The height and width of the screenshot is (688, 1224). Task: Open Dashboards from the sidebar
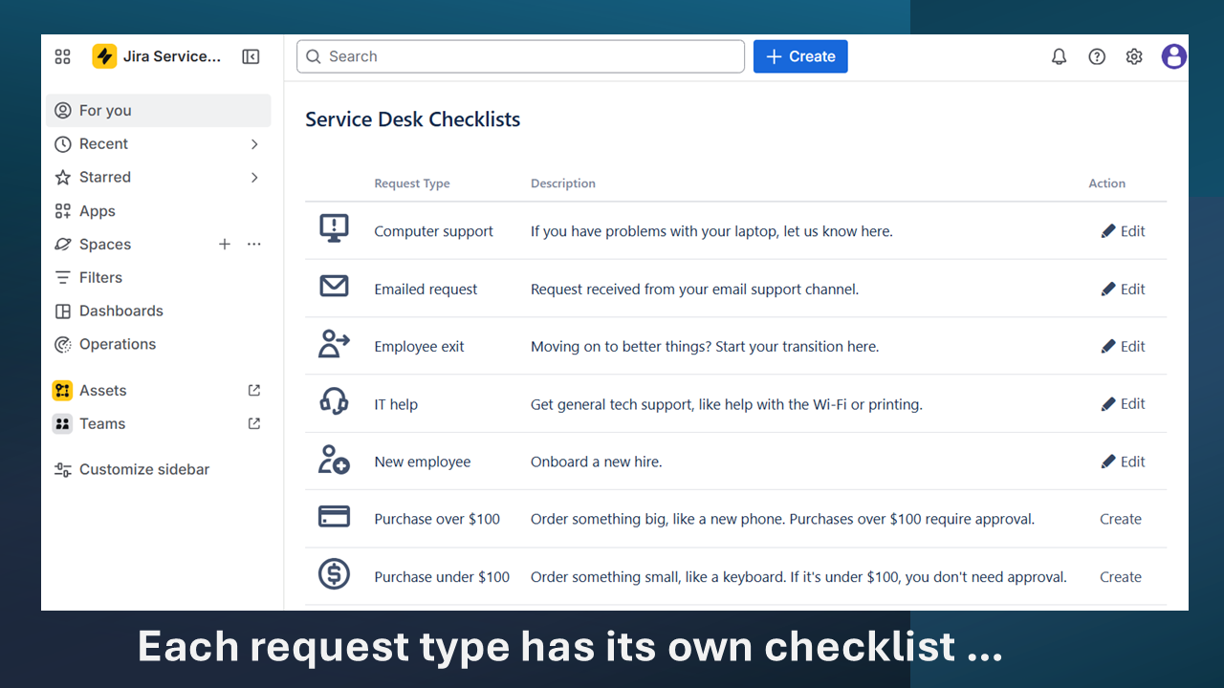tap(119, 311)
